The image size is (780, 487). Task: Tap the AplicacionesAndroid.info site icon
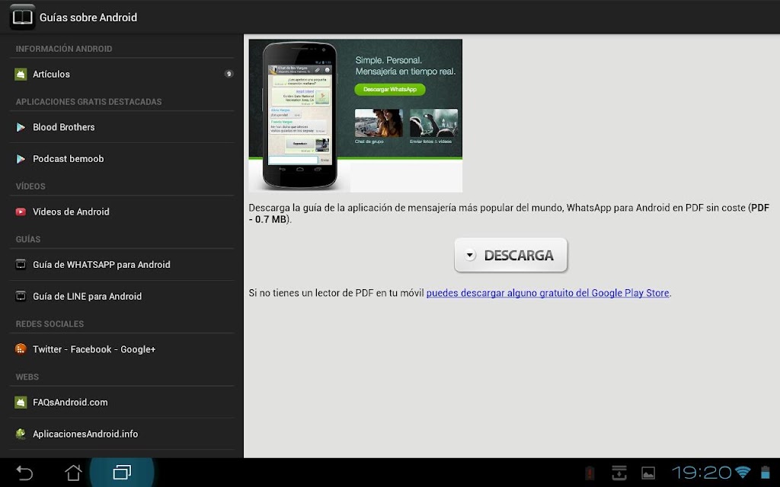coord(21,434)
